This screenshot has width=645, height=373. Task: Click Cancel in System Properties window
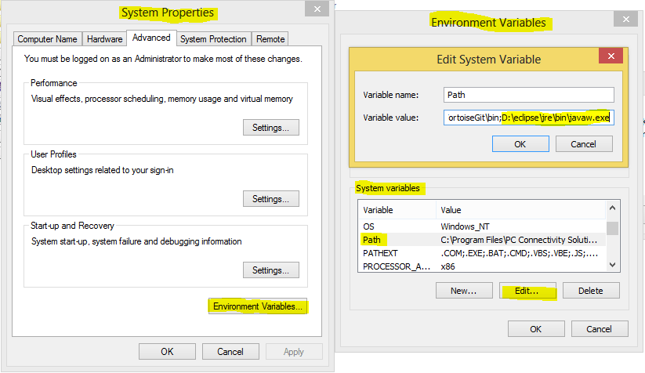[x=230, y=352]
